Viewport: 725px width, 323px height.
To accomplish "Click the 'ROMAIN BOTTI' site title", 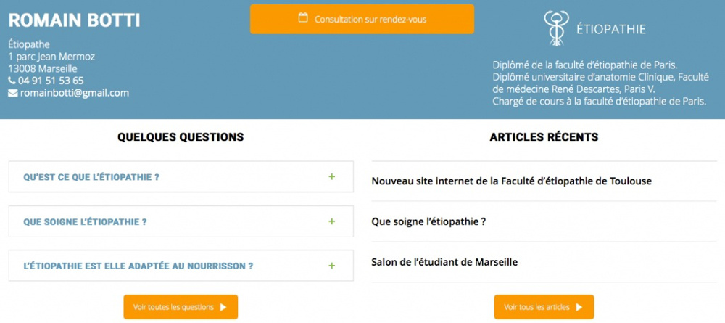I will (75, 20).
